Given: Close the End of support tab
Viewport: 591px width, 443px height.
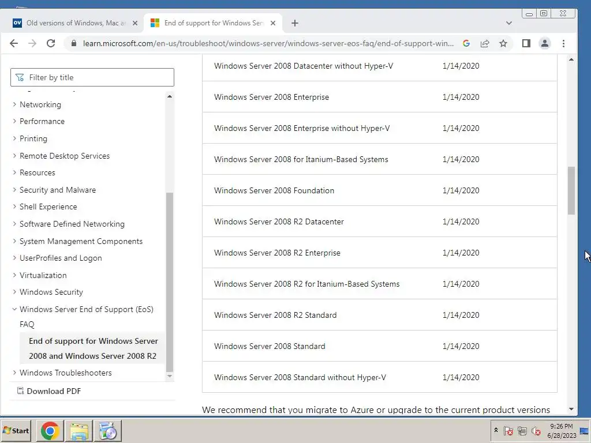Looking at the screenshot, I should click(x=273, y=23).
